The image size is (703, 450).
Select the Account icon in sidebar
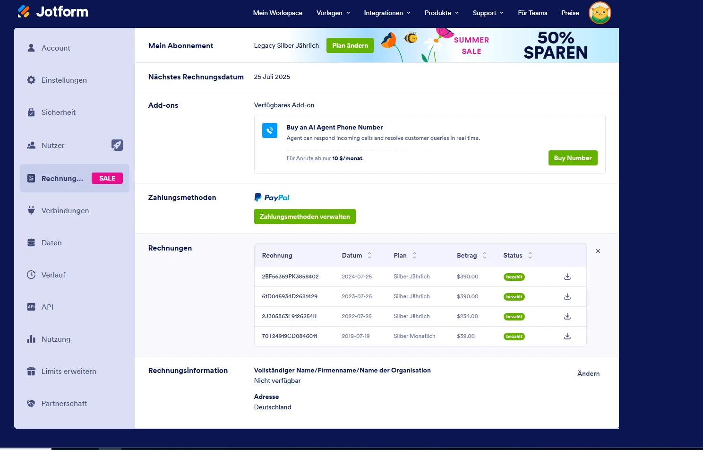[31, 48]
